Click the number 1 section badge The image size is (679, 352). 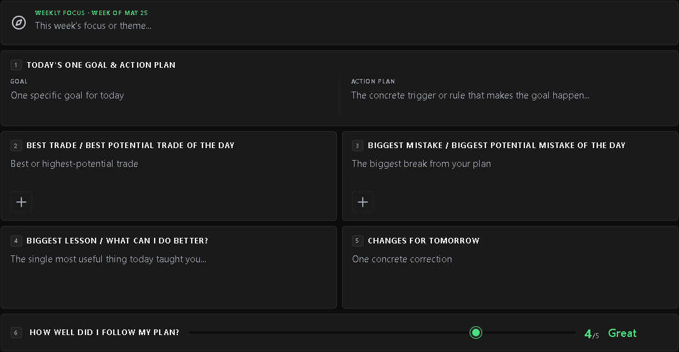16,65
